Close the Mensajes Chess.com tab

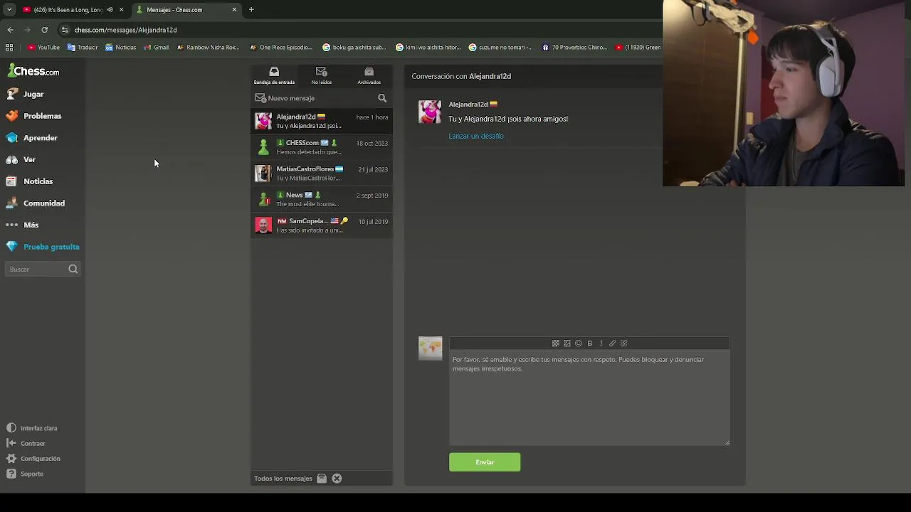234,10
